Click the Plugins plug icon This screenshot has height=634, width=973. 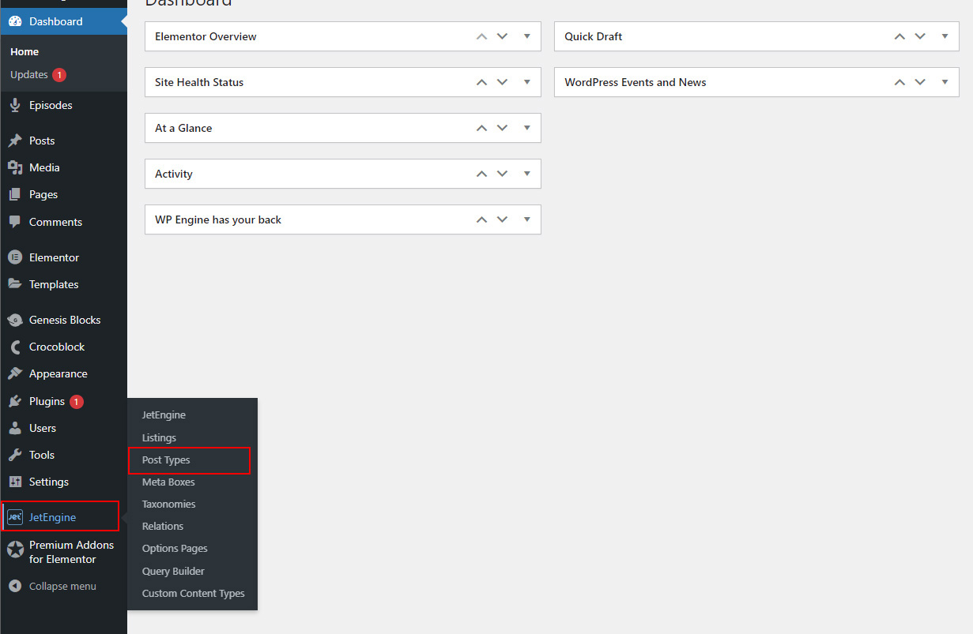pyautogui.click(x=15, y=401)
